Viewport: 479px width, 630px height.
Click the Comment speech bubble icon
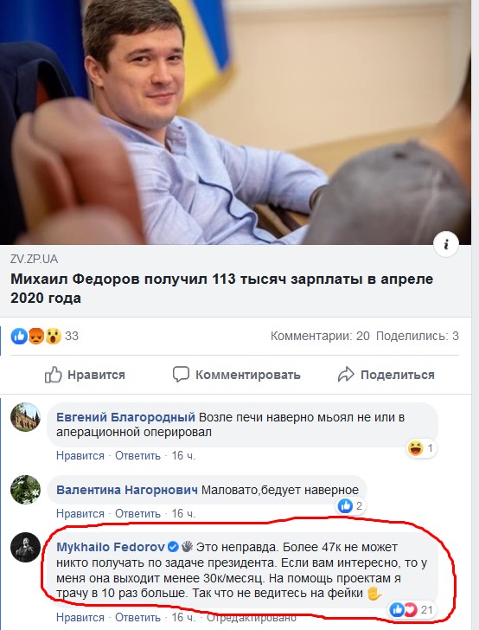click(x=181, y=375)
